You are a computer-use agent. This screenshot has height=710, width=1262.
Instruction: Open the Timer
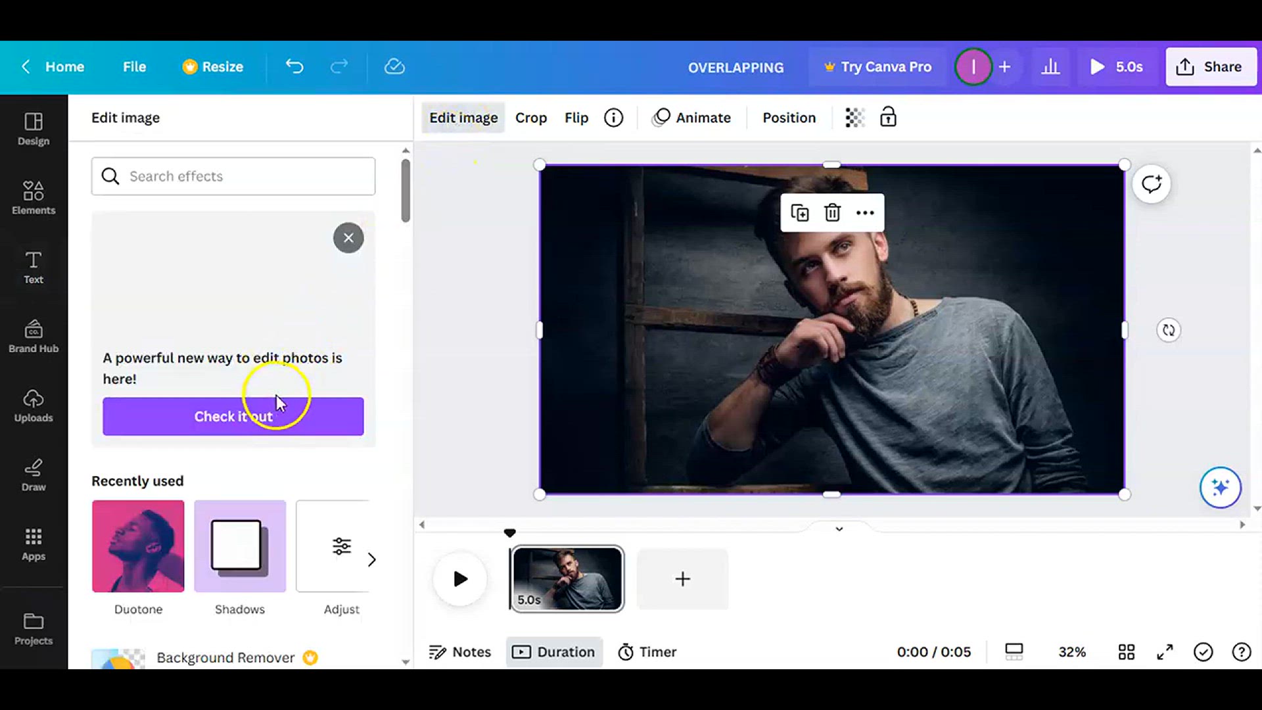pos(647,651)
